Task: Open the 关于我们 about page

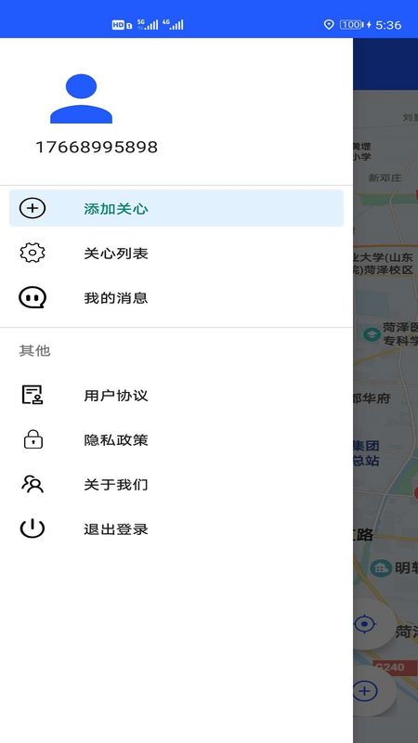Action: tap(176, 484)
